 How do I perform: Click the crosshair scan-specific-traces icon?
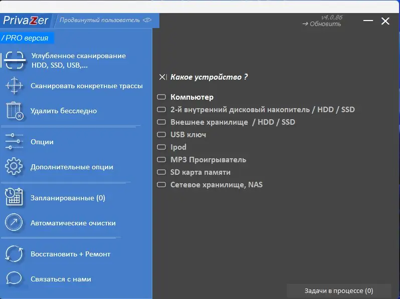(15, 86)
